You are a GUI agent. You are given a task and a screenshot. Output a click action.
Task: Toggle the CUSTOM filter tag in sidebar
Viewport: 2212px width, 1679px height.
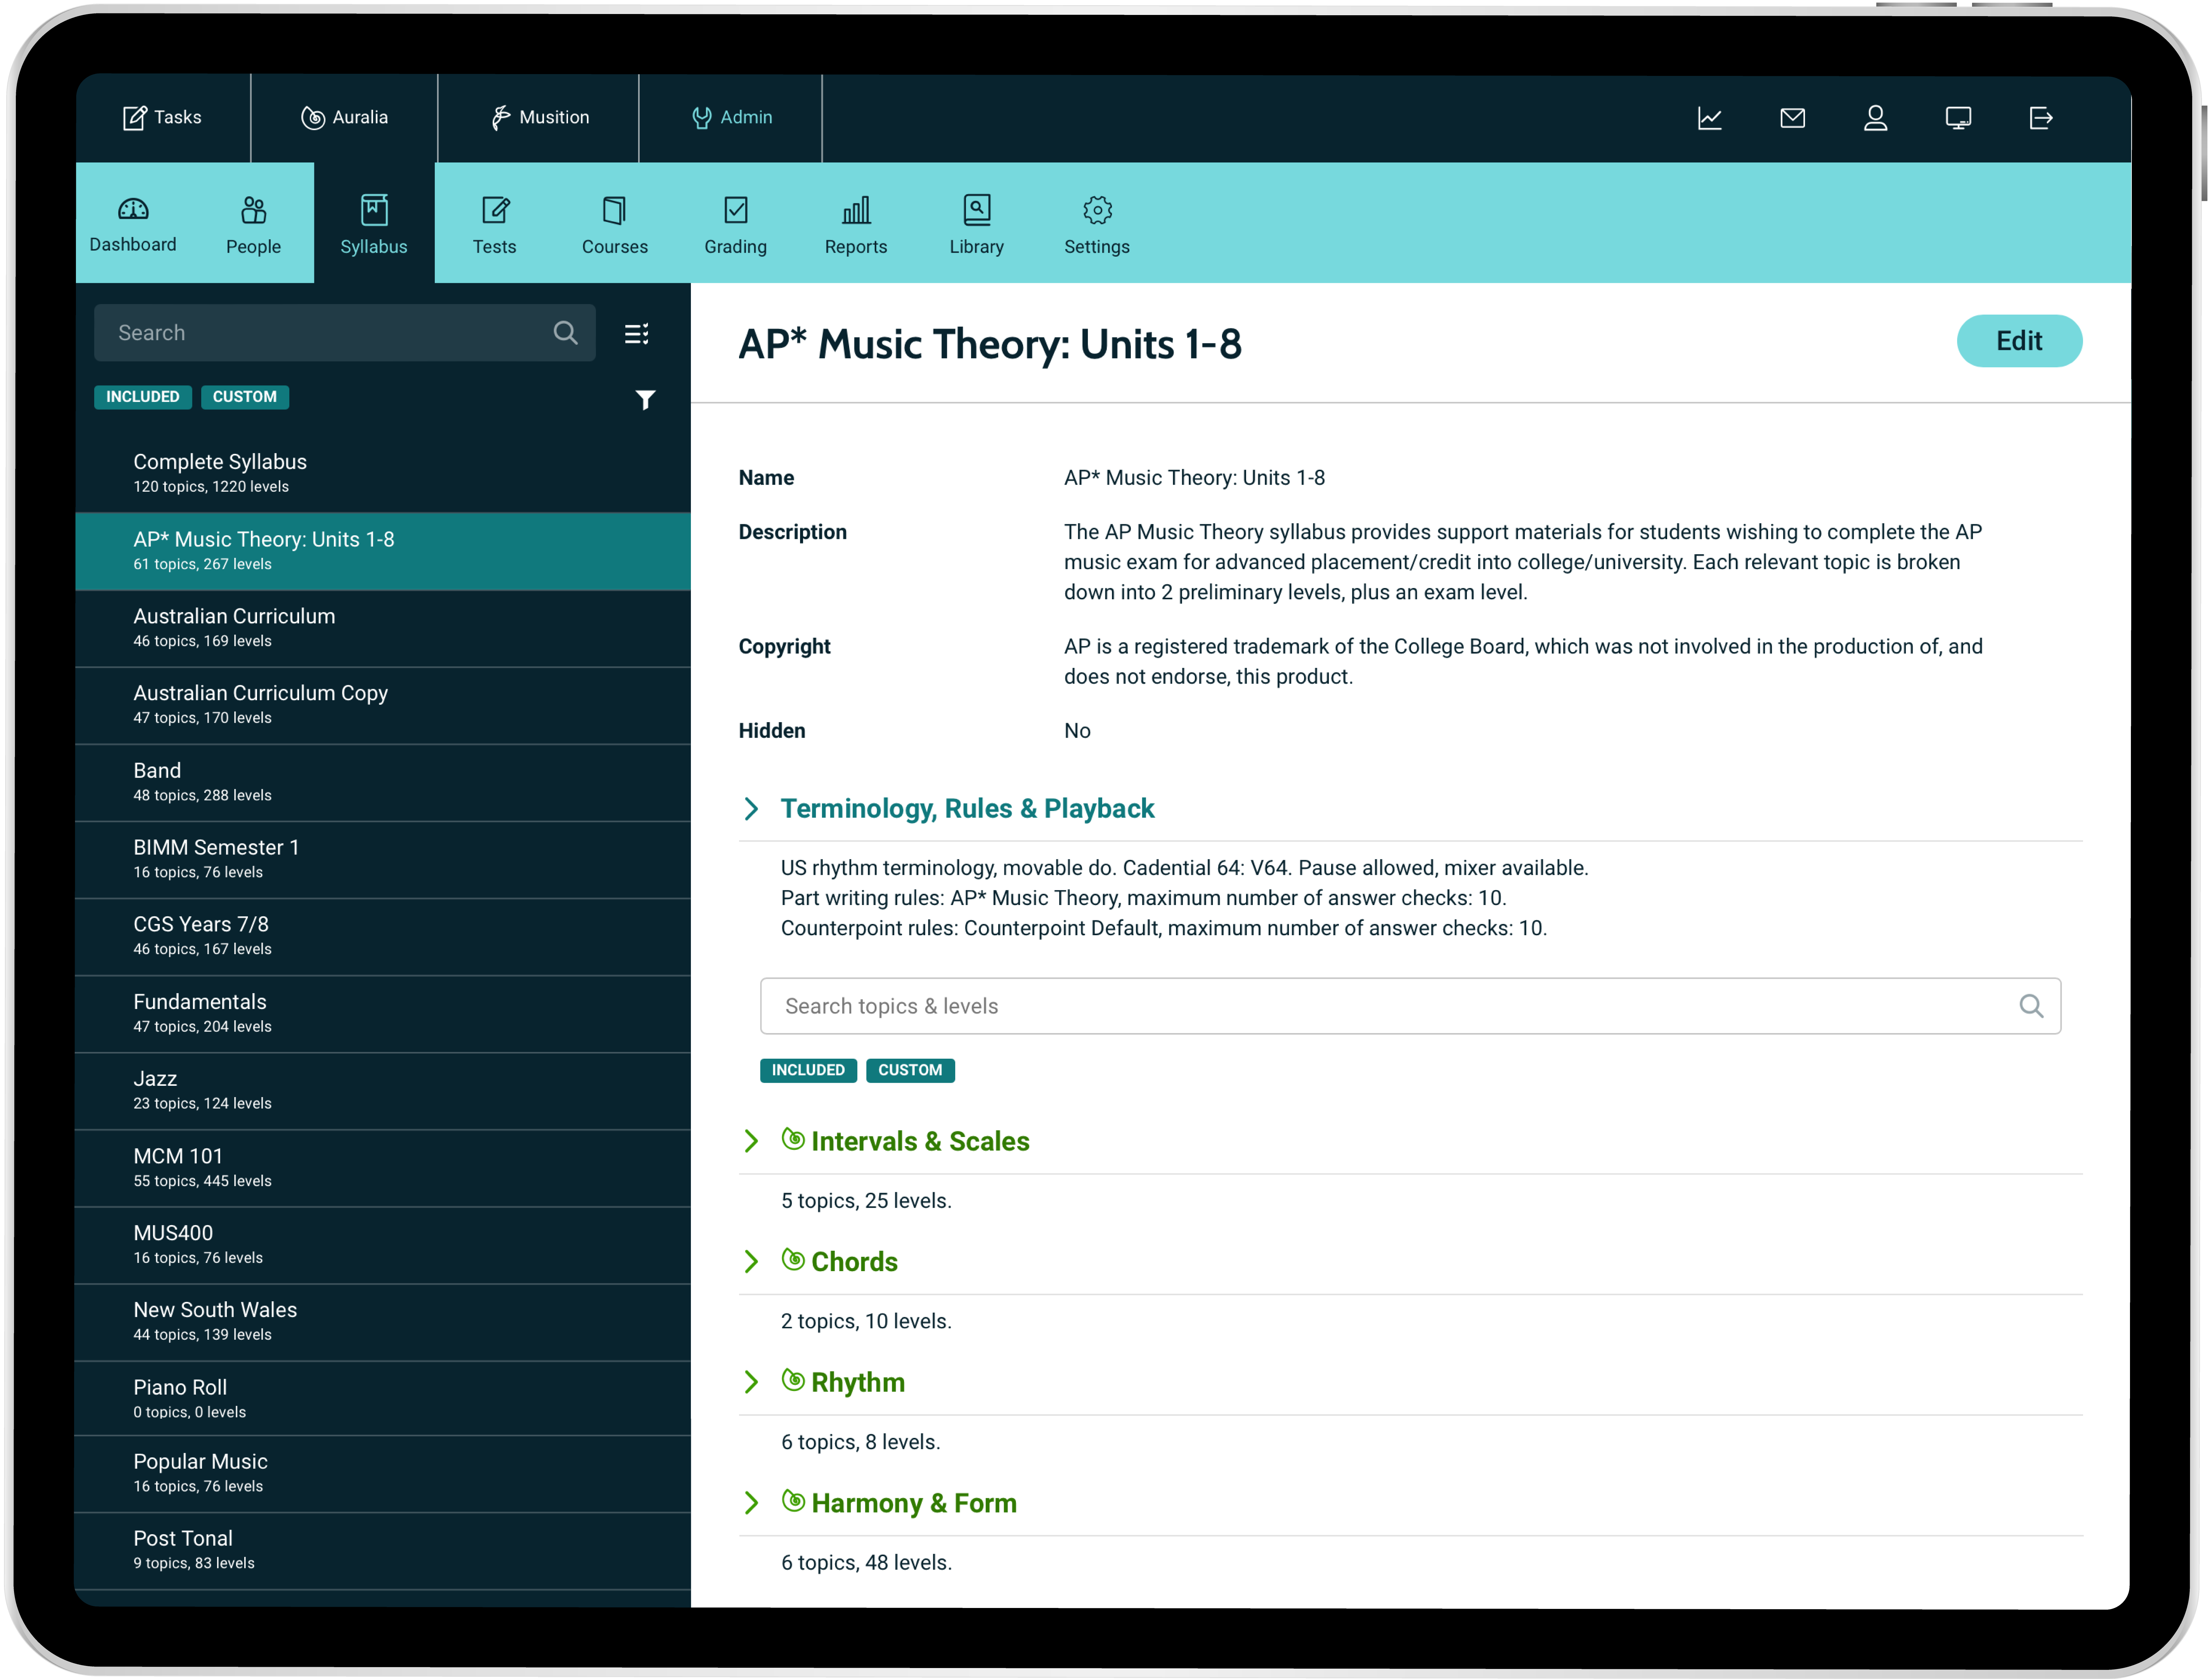point(245,397)
